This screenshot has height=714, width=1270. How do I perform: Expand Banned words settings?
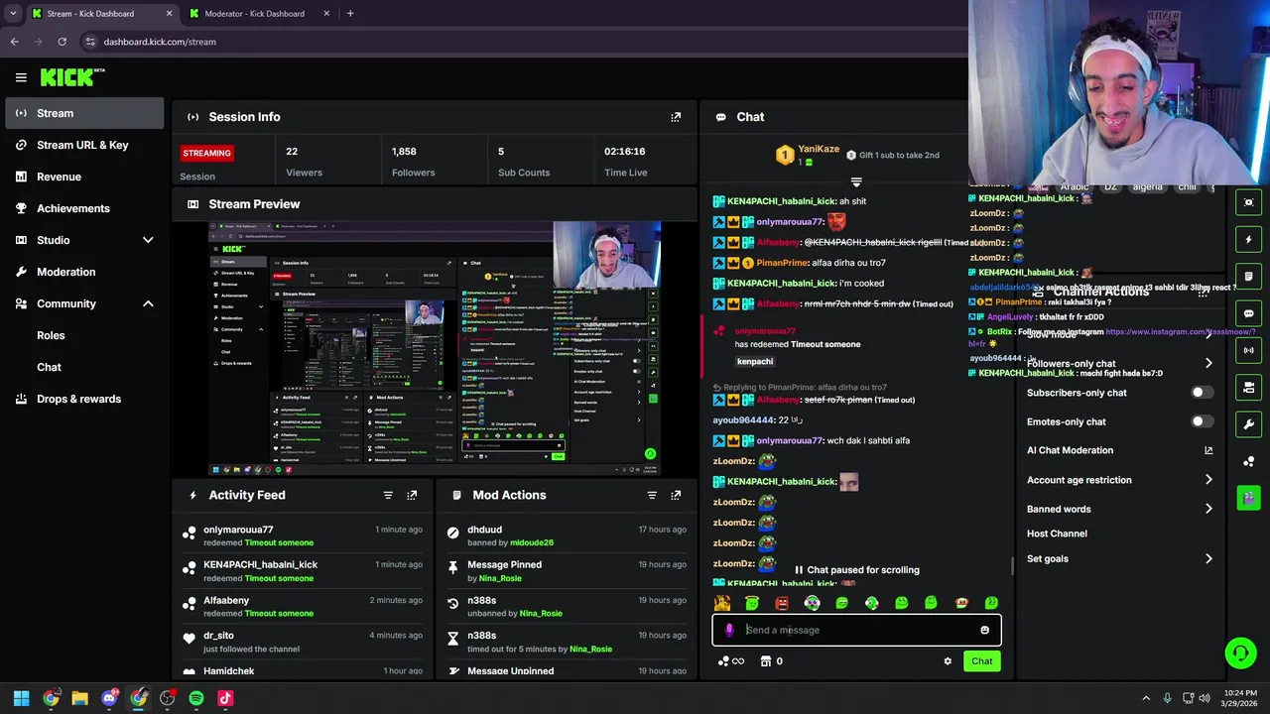[x=1207, y=509]
